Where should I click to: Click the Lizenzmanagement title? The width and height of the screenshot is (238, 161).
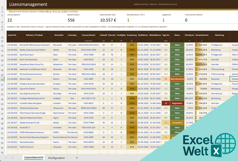point(28,4)
